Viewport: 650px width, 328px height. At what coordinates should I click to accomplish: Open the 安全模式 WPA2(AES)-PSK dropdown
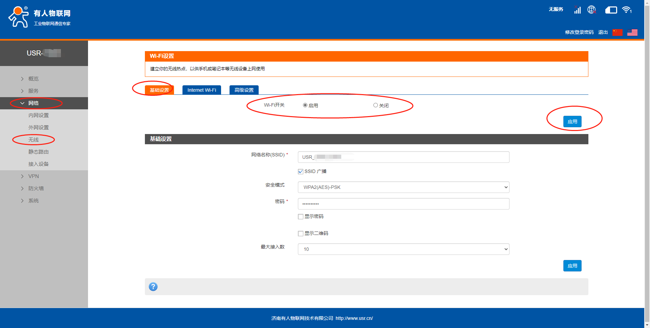[403, 187]
